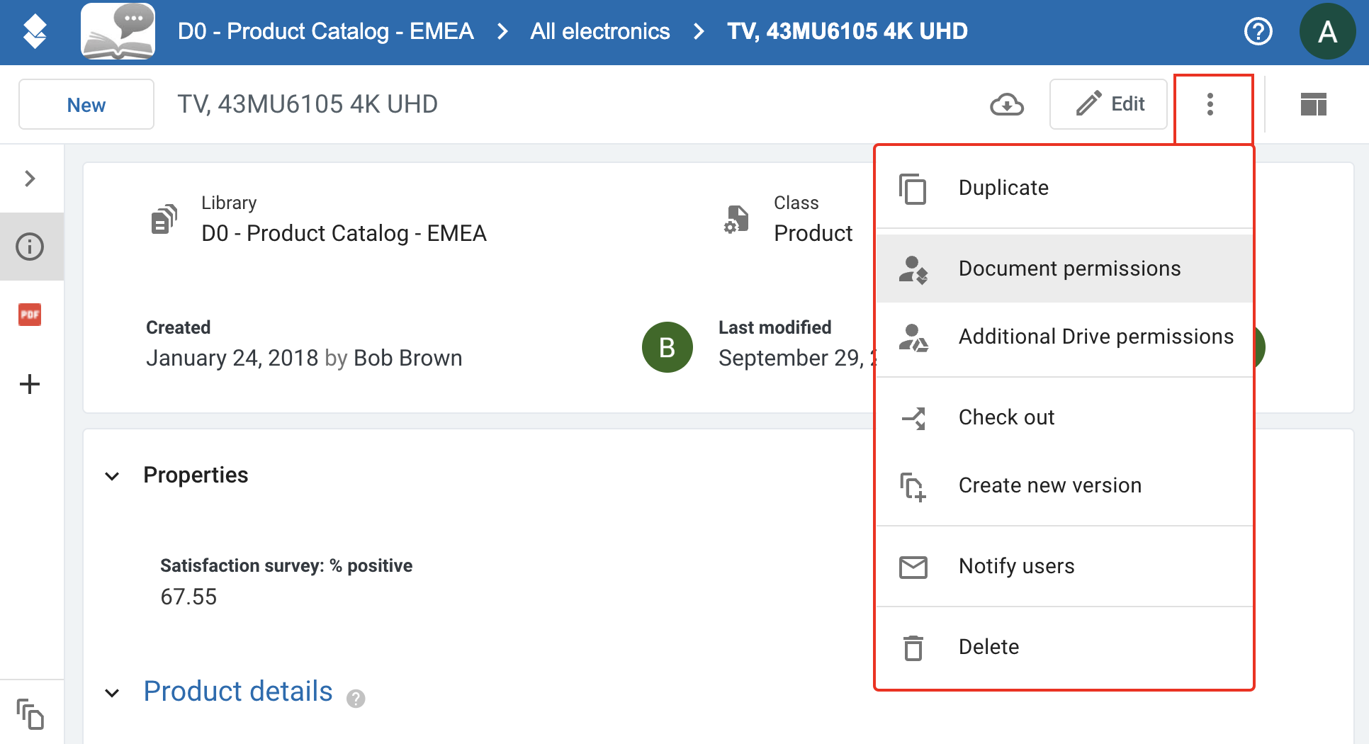Click the satisfaction value 67.55
Viewport: 1369px width, 744px height.
188,597
